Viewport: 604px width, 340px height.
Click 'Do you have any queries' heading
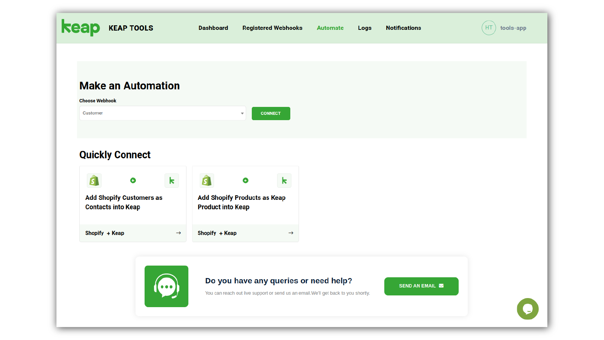click(x=279, y=281)
